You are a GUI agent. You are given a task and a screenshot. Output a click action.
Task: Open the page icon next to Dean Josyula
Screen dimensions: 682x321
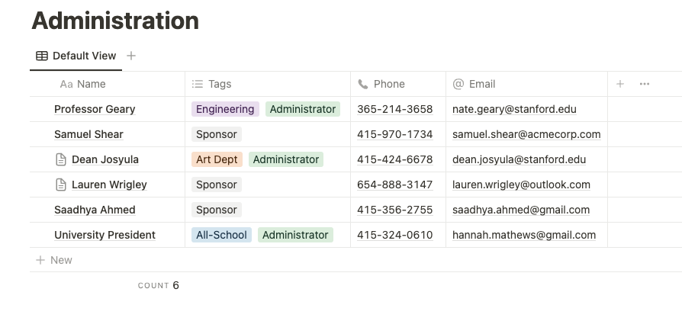pos(61,159)
